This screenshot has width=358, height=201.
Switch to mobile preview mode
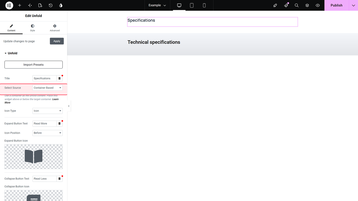204,5
